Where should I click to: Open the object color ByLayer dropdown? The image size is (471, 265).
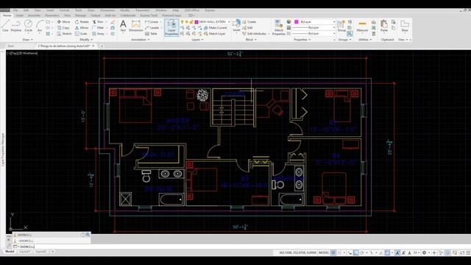click(x=333, y=22)
